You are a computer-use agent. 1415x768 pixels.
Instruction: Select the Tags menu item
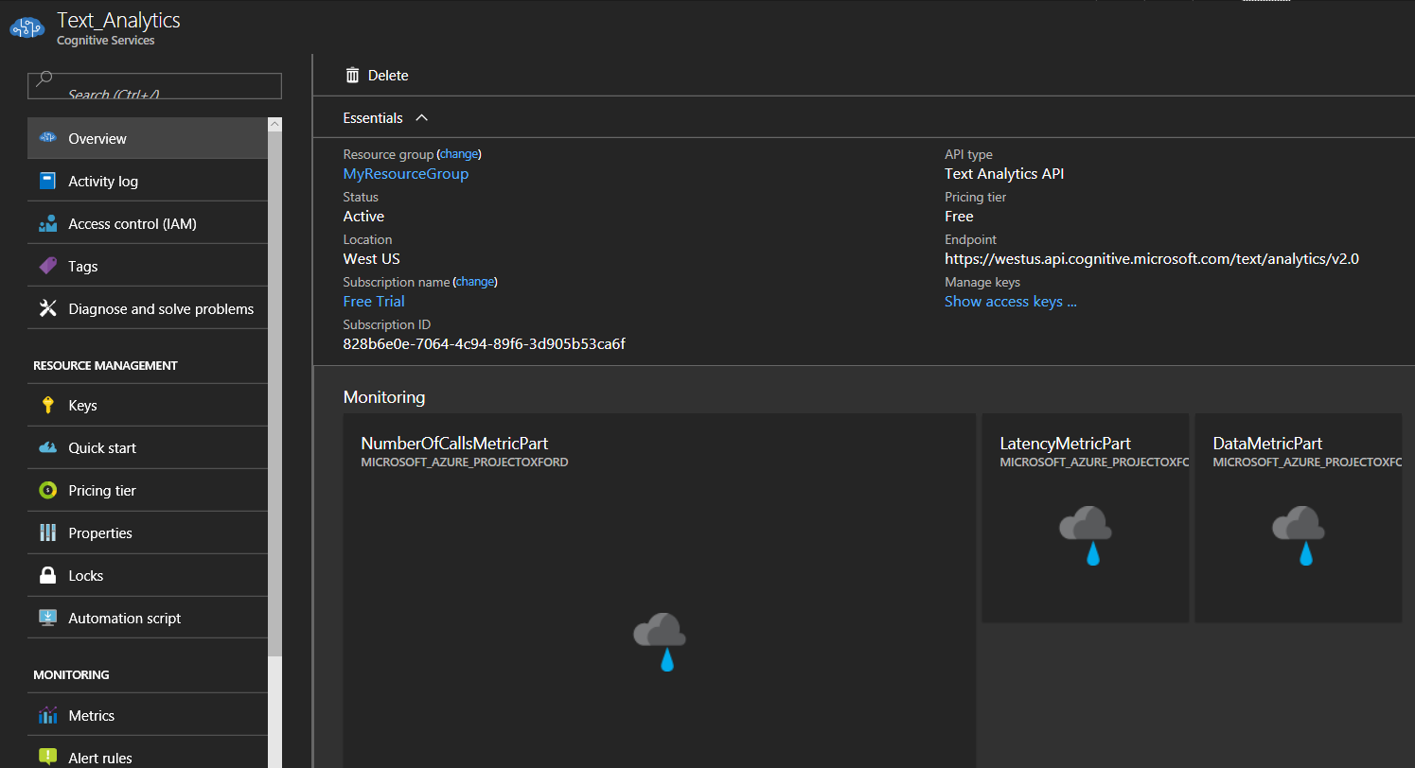148,267
